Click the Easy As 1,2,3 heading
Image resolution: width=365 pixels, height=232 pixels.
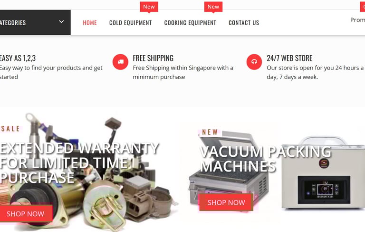[x=18, y=58]
